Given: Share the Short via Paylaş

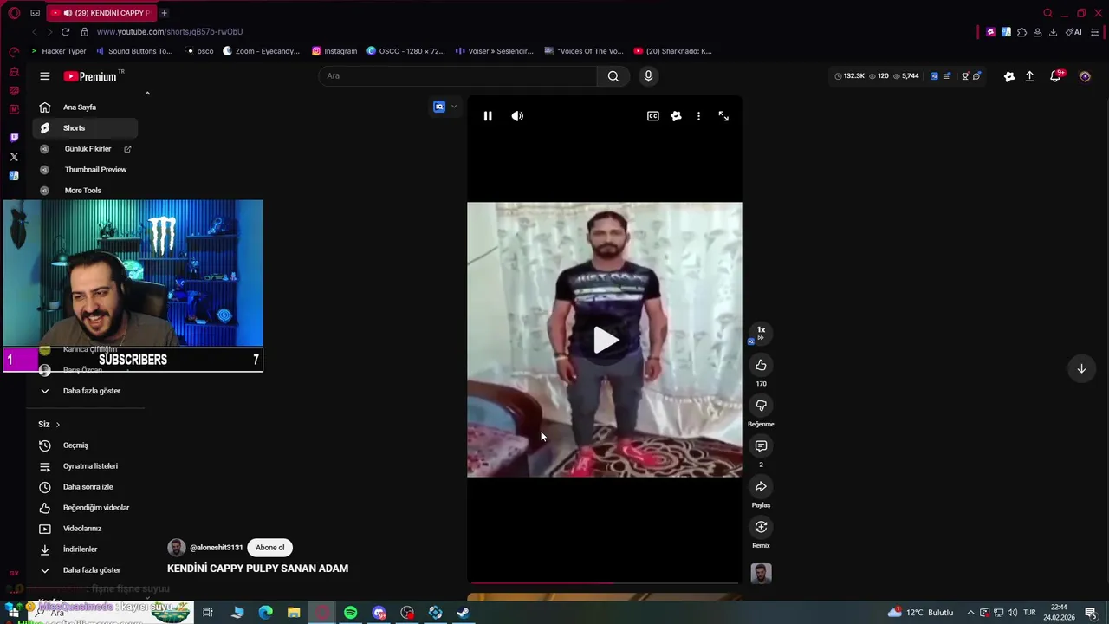Looking at the screenshot, I should click(x=761, y=486).
